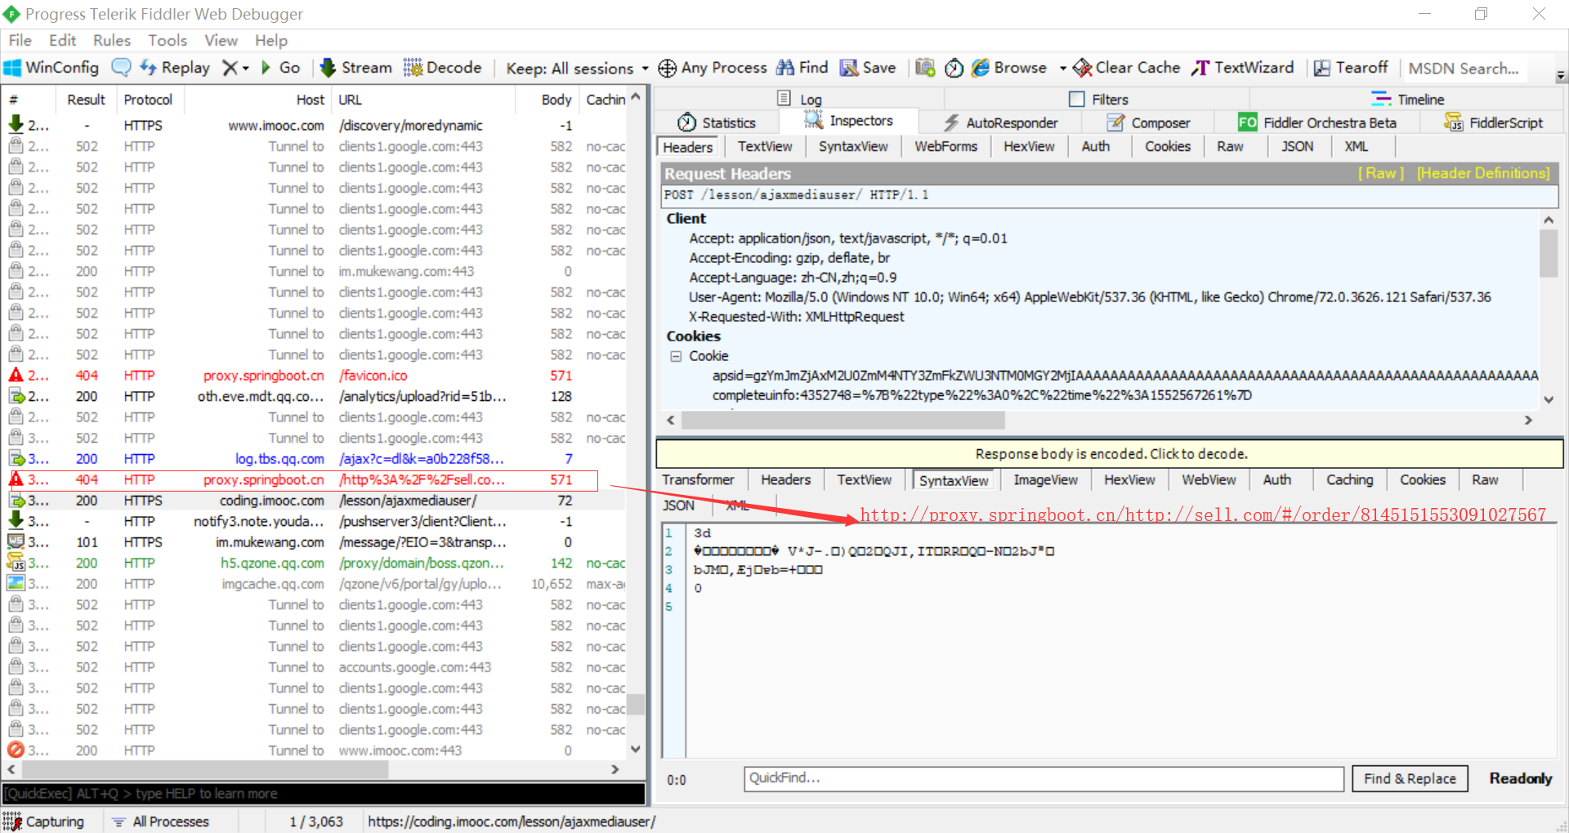This screenshot has height=833, width=1569.
Task: Click the camera screenshot icon
Action: coord(925,68)
